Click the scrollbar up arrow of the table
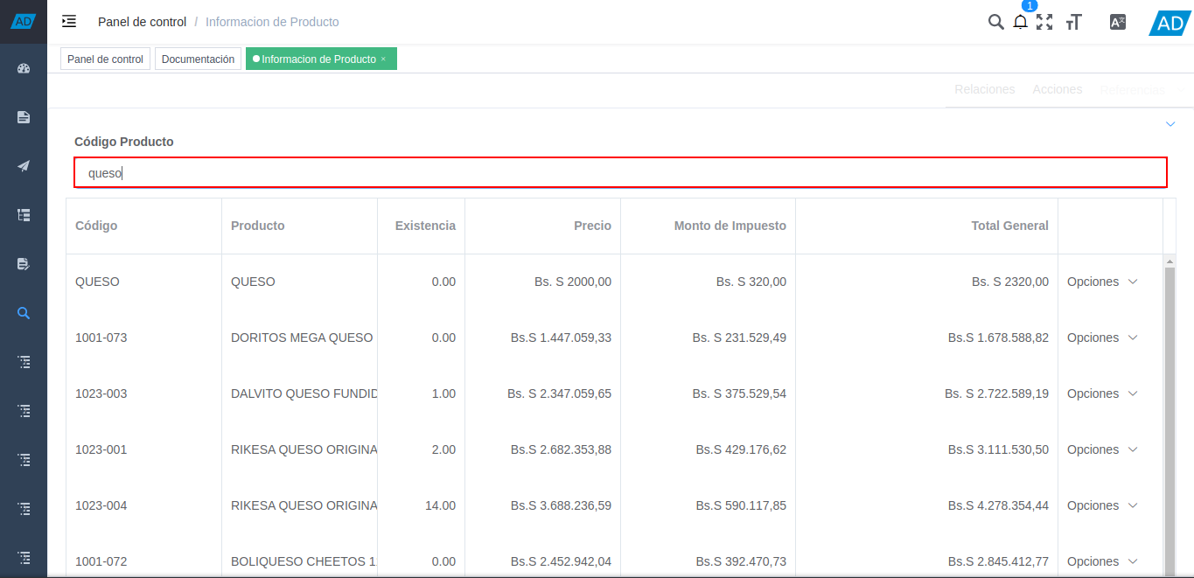This screenshot has height=578, width=1194. (x=1170, y=261)
